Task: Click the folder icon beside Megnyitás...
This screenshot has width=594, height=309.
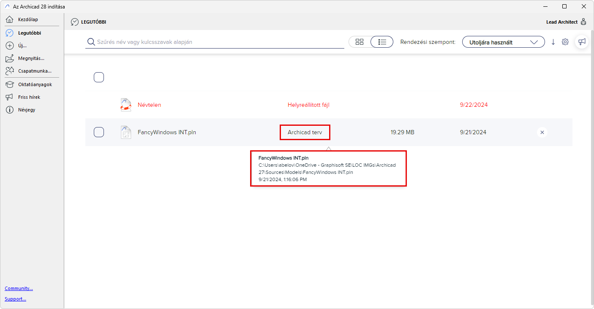Action: click(x=10, y=58)
